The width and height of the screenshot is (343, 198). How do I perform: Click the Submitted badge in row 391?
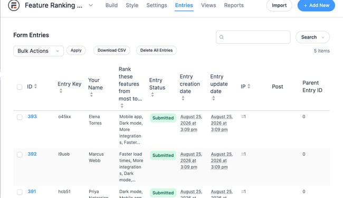163,193
